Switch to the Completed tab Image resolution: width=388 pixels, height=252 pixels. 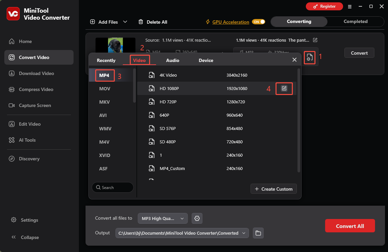coord(356,22)
